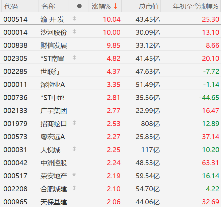Image resolution: width=221 pixels, height=207 pixels.
Task: Select stock code 002305
Action: click(x=15, y=59)
